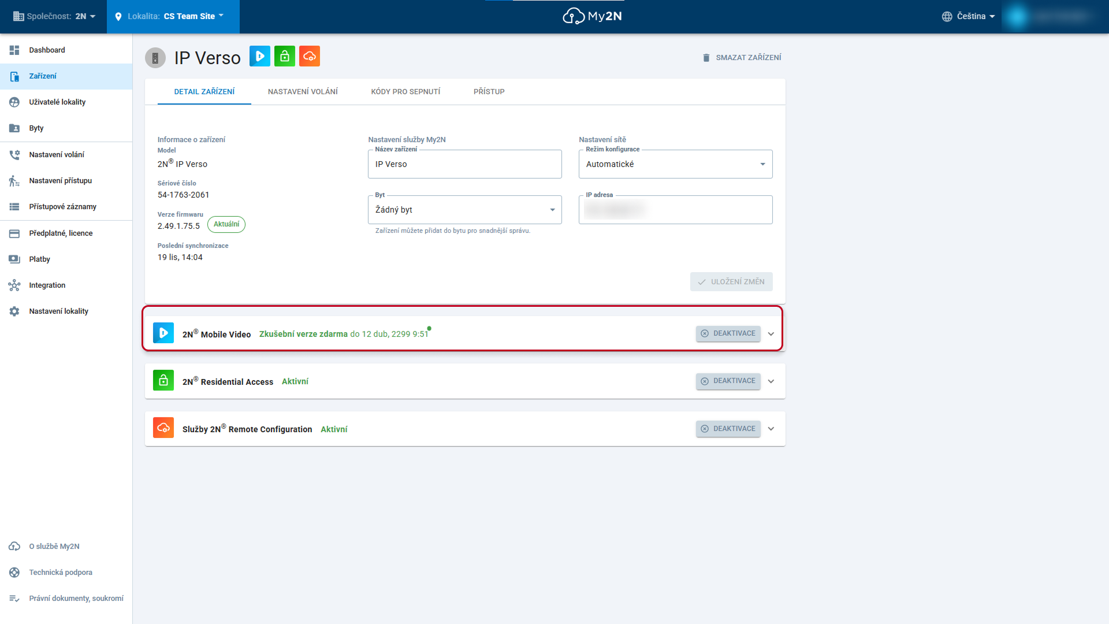Screen dimensions: 1109x624
Task: Deactivate the 2N Mobile Video service
Action: coord(728,333)
